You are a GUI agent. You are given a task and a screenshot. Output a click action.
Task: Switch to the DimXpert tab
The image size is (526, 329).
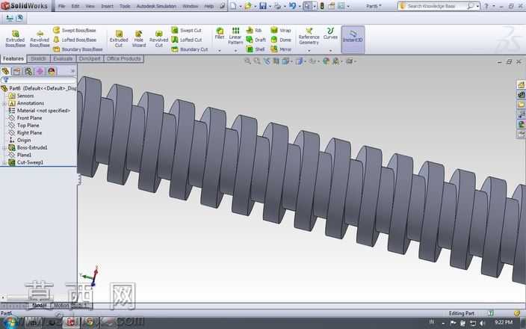pos(90,59)
